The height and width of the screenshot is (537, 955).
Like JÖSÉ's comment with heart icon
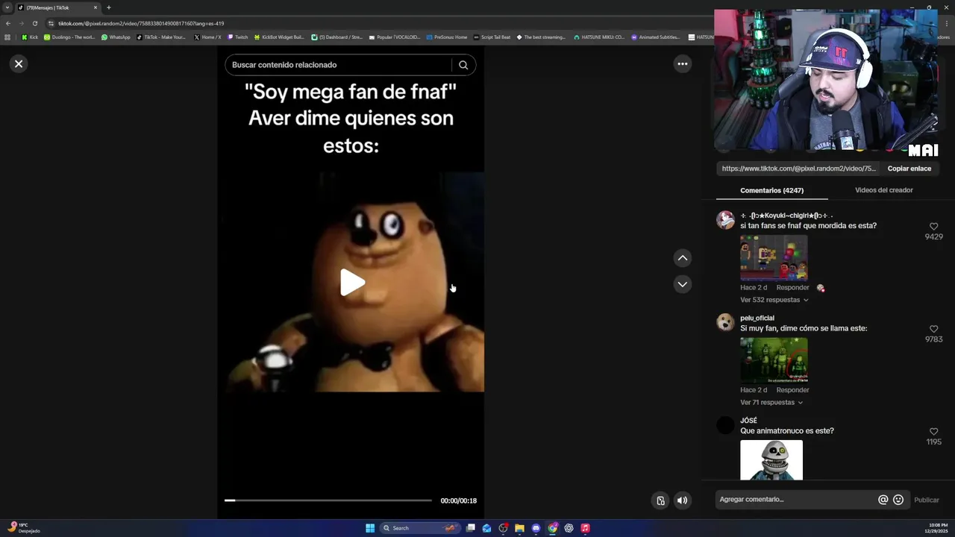[933, 431]
